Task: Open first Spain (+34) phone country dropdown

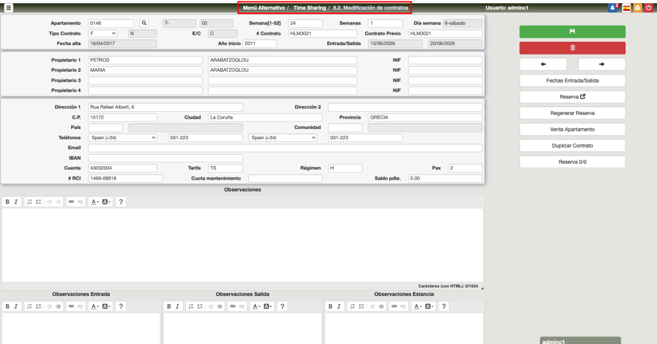Action: (123, 137)
